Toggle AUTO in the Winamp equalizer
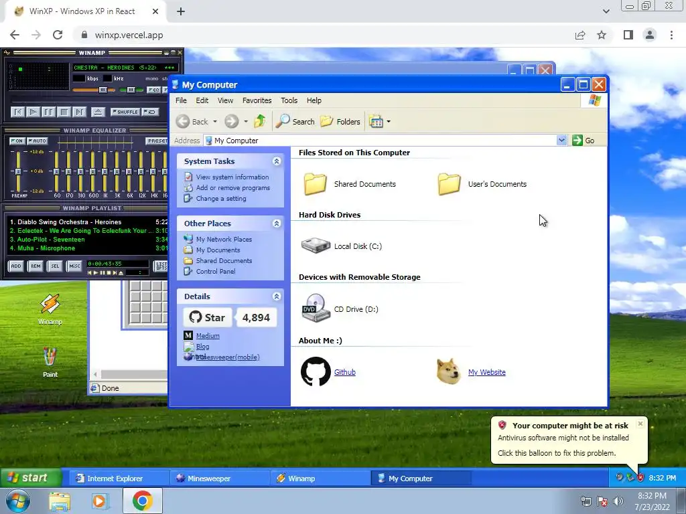 38,141
